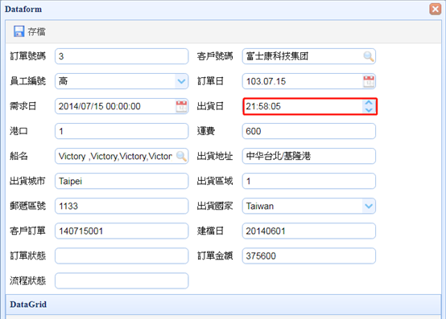446x319 pixels.
Task: Open calendar picker for 需求日 field
Action: [181, 106]
